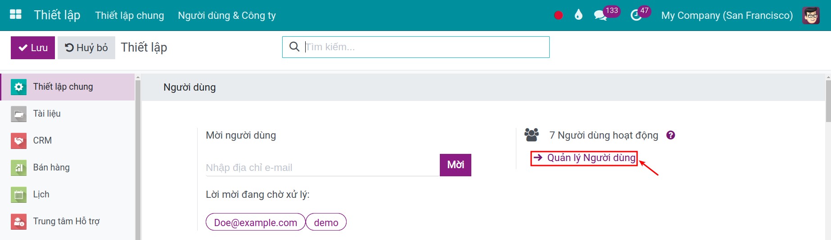This screenshot has width=831, height=240.
Task: Click the user avatar in top bar
Action: click(x=811, y=15)
